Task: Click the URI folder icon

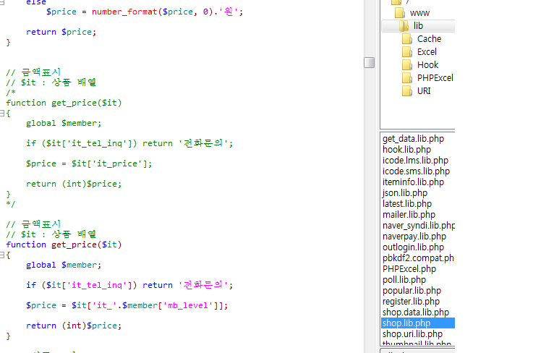Action: (408, 91)
